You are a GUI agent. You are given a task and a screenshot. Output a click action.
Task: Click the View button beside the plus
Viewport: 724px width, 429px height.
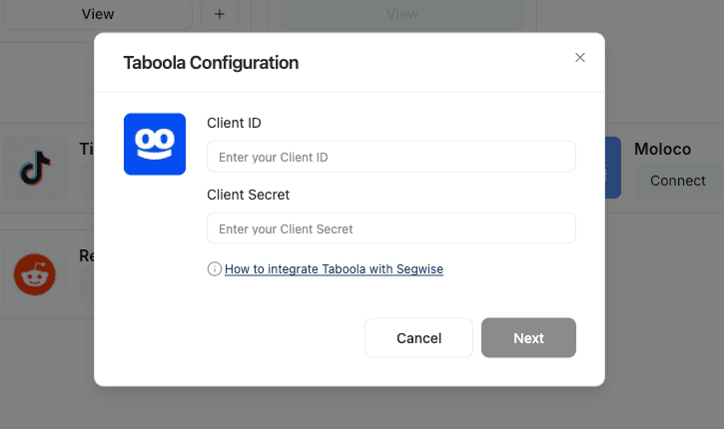97,14
